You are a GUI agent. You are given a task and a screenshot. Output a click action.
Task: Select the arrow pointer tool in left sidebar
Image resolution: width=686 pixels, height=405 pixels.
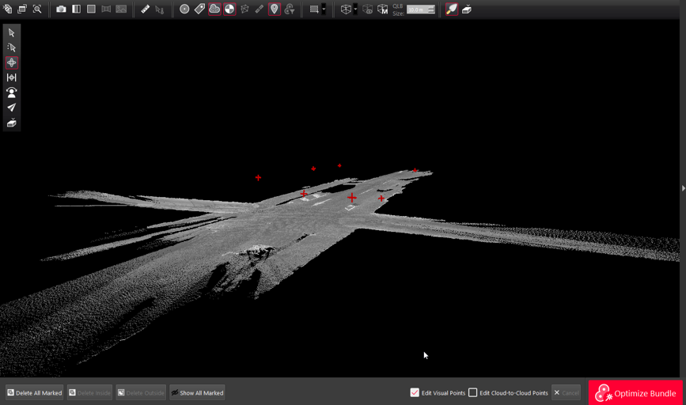(12, 33)
